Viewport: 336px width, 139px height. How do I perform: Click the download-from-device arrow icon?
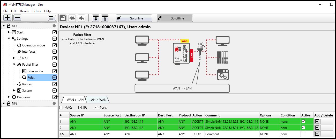(96, 18)
